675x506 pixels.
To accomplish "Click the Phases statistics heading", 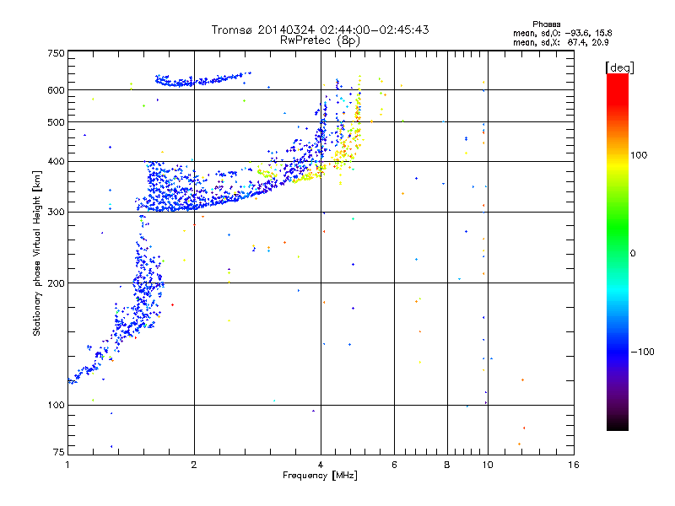I will click(x=546, y=24).
